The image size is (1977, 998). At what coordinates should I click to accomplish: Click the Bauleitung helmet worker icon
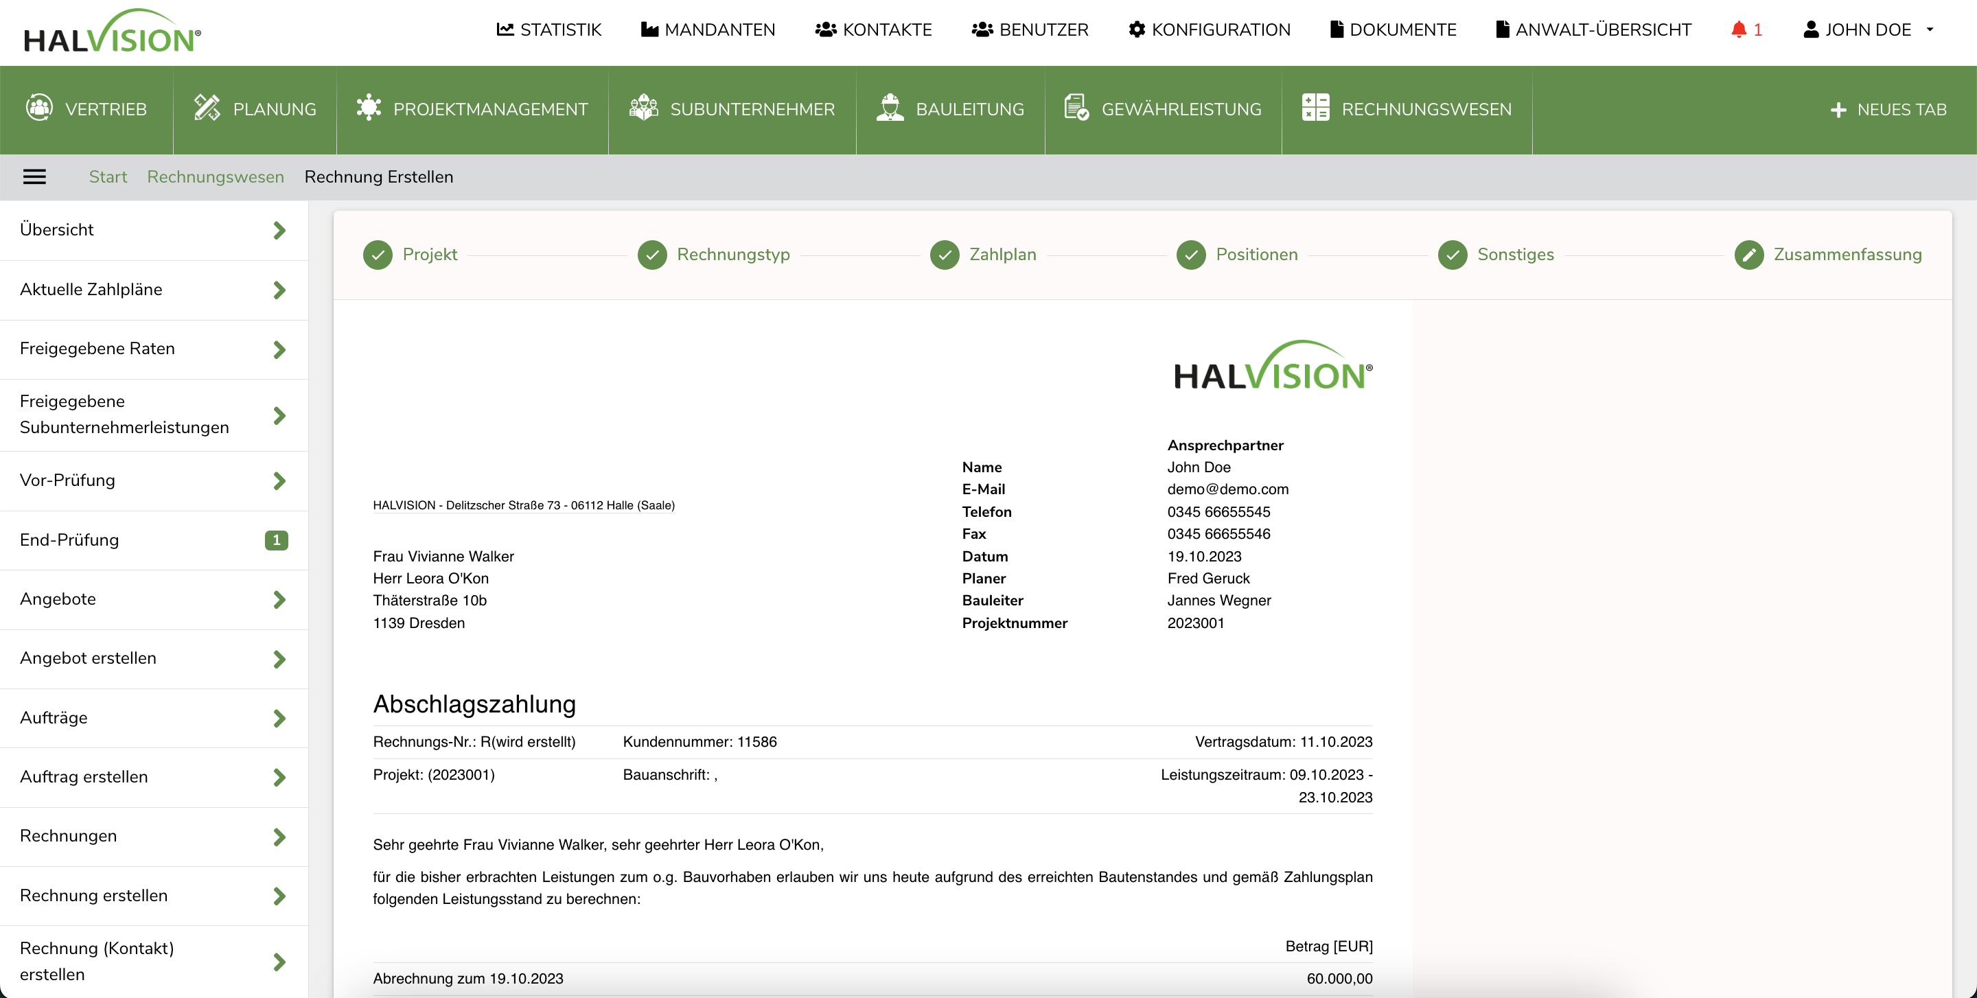[x=890, y=107]
